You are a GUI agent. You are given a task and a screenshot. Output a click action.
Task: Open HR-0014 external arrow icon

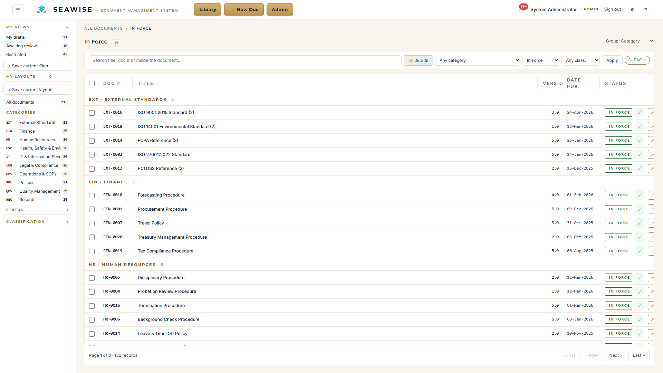(651, 334)
